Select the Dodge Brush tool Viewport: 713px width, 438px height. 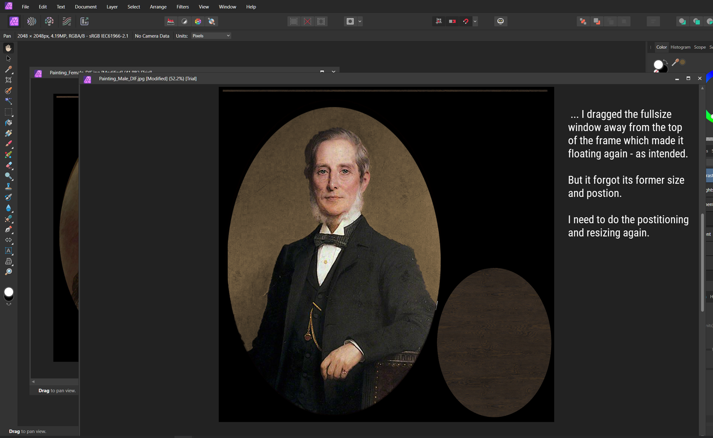8,176
